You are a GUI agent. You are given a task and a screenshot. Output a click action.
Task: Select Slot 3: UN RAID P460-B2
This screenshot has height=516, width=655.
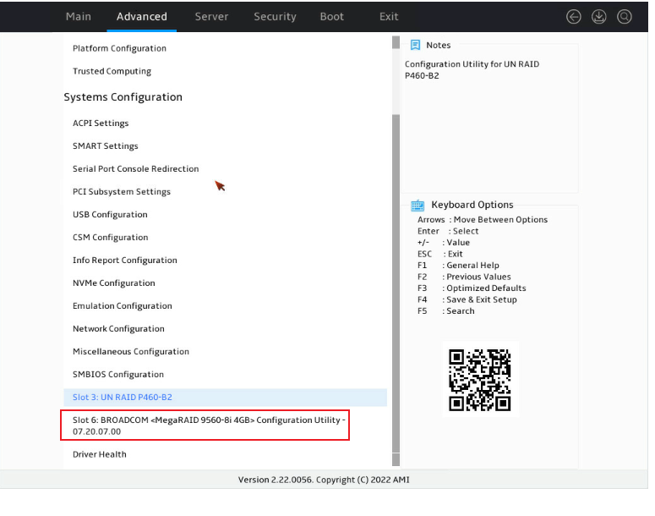225,398
